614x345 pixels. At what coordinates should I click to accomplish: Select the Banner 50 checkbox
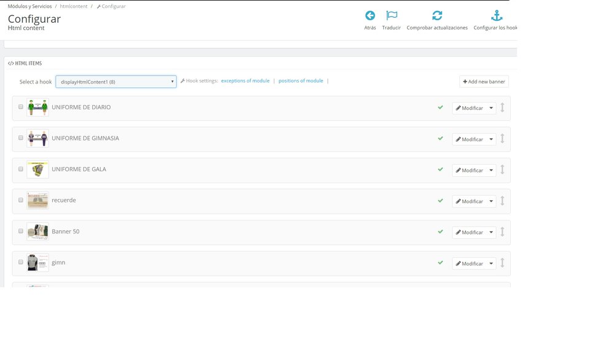click(x=21, y=231)
